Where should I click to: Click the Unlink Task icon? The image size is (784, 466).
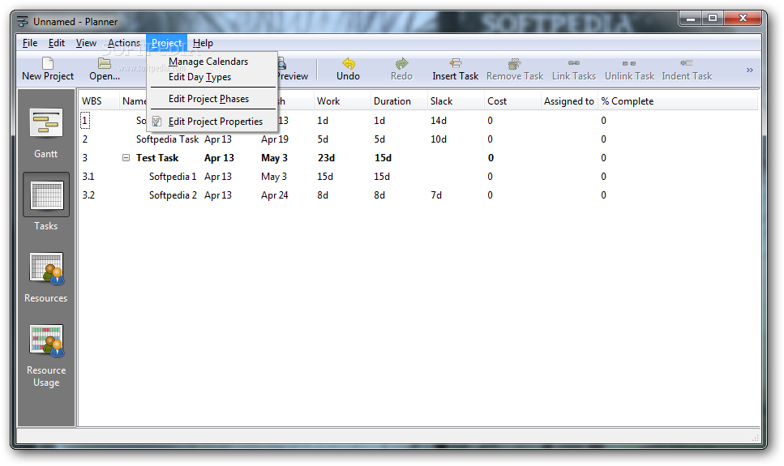[x=629, y=63]
